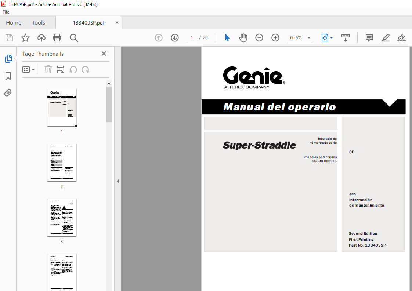This screenshot has width=412, height=291.
Task: Switch to the Tools tab
Action: click(39, 23)
